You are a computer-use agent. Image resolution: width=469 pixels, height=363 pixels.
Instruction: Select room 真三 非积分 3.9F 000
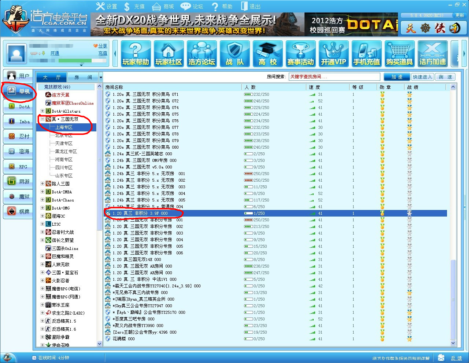[x=275, y=213]
